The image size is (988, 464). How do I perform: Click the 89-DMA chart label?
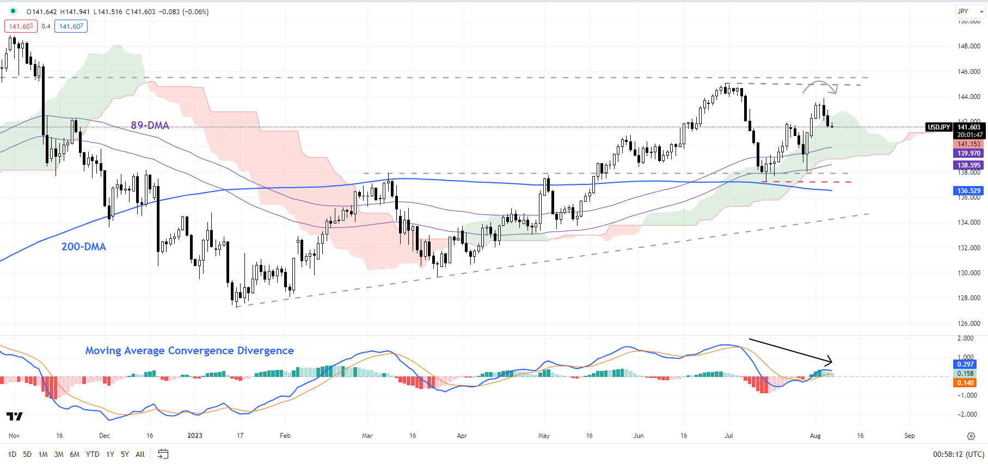click(x=150, y=125)
